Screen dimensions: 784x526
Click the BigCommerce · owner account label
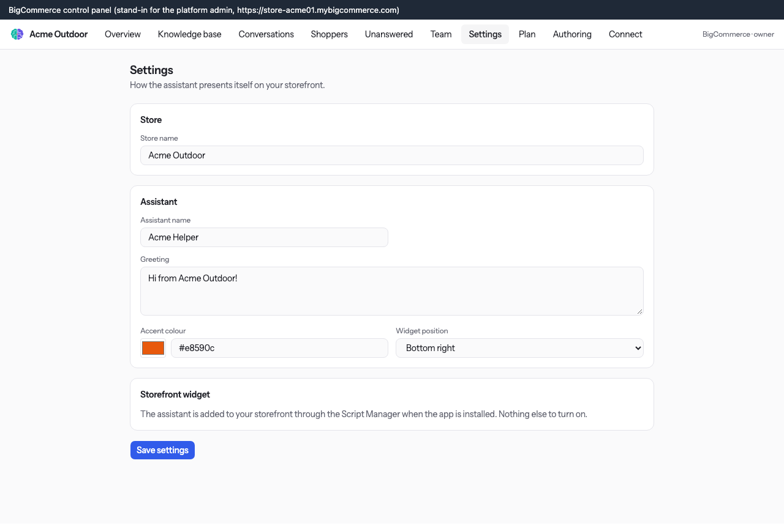pos(738,34)
